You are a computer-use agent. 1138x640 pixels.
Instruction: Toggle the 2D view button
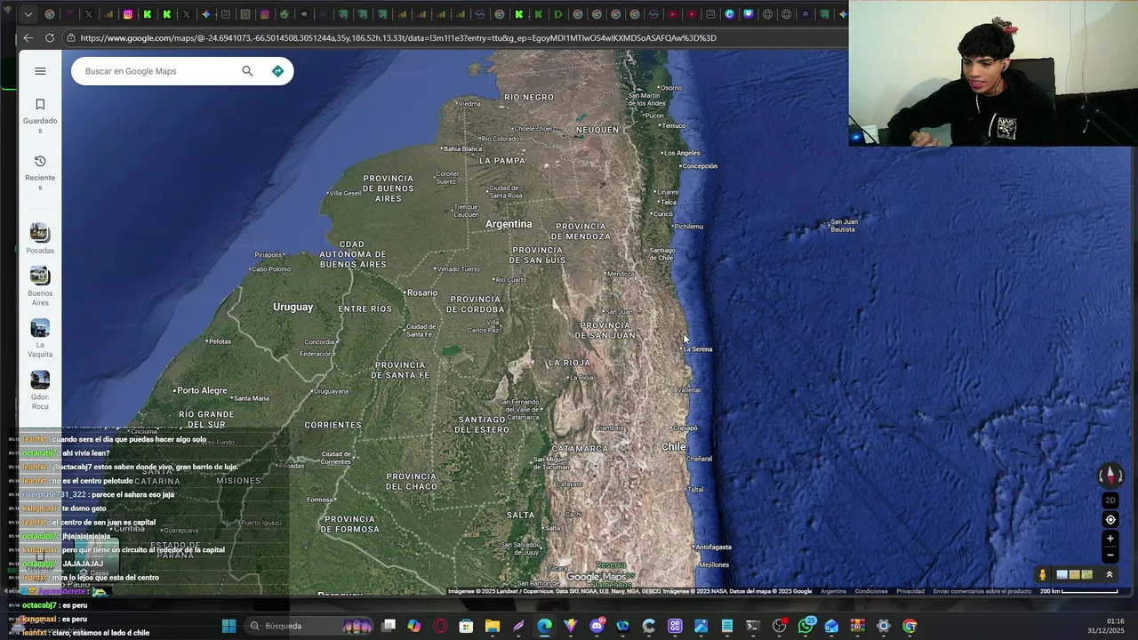[1110, 500]
